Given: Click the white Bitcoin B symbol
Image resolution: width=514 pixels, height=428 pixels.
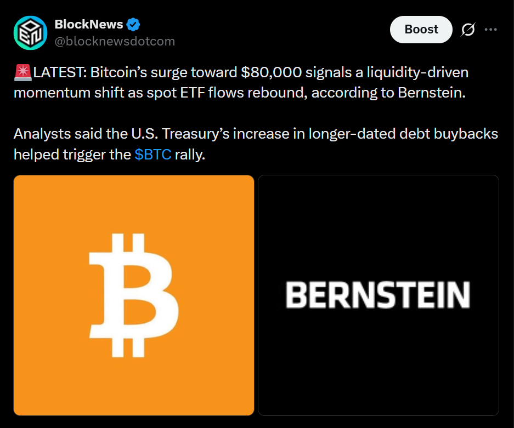Looking at the screenshot, I should pos(134,295).
